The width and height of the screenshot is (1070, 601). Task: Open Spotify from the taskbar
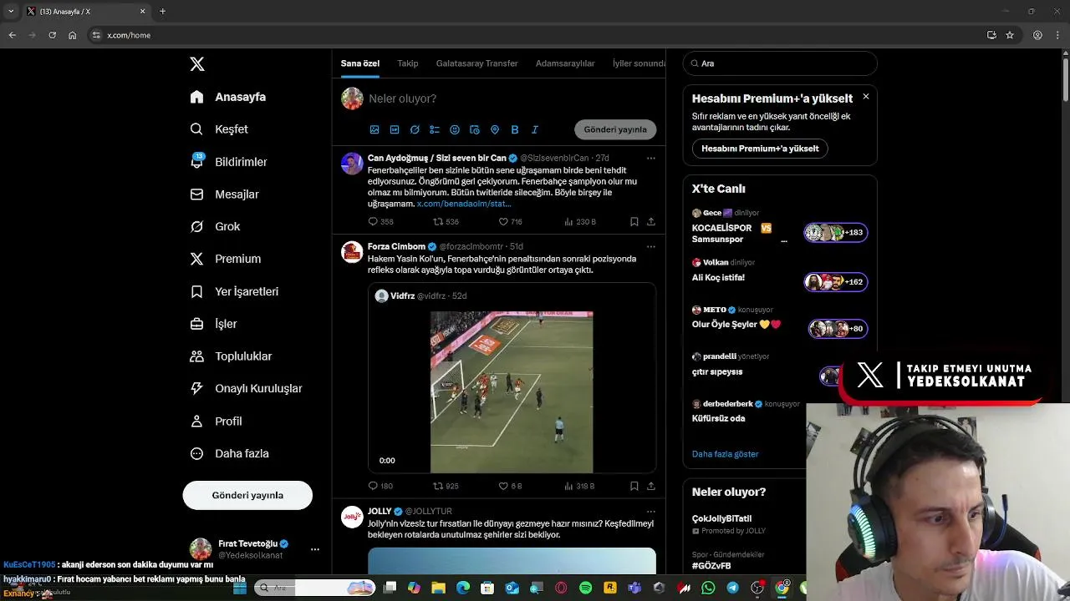585,588
